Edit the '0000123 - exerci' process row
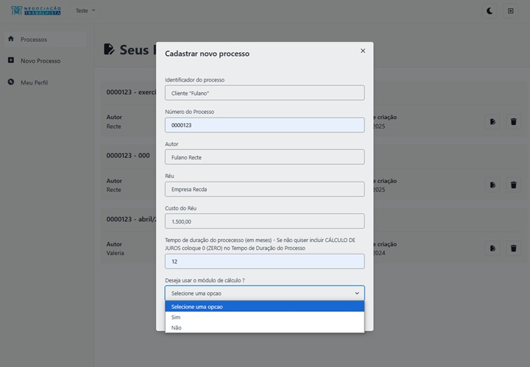Viewport: 530px width, 367px height. 492,121
